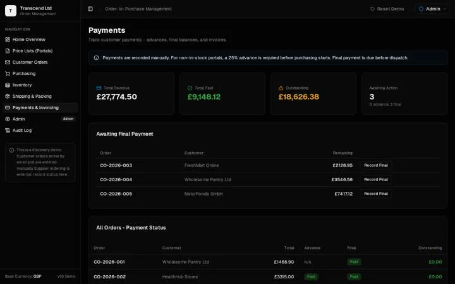Click total £1468.90 for CO-2026-001
Screen dimensions: 455x284
(x=284, y=262)
